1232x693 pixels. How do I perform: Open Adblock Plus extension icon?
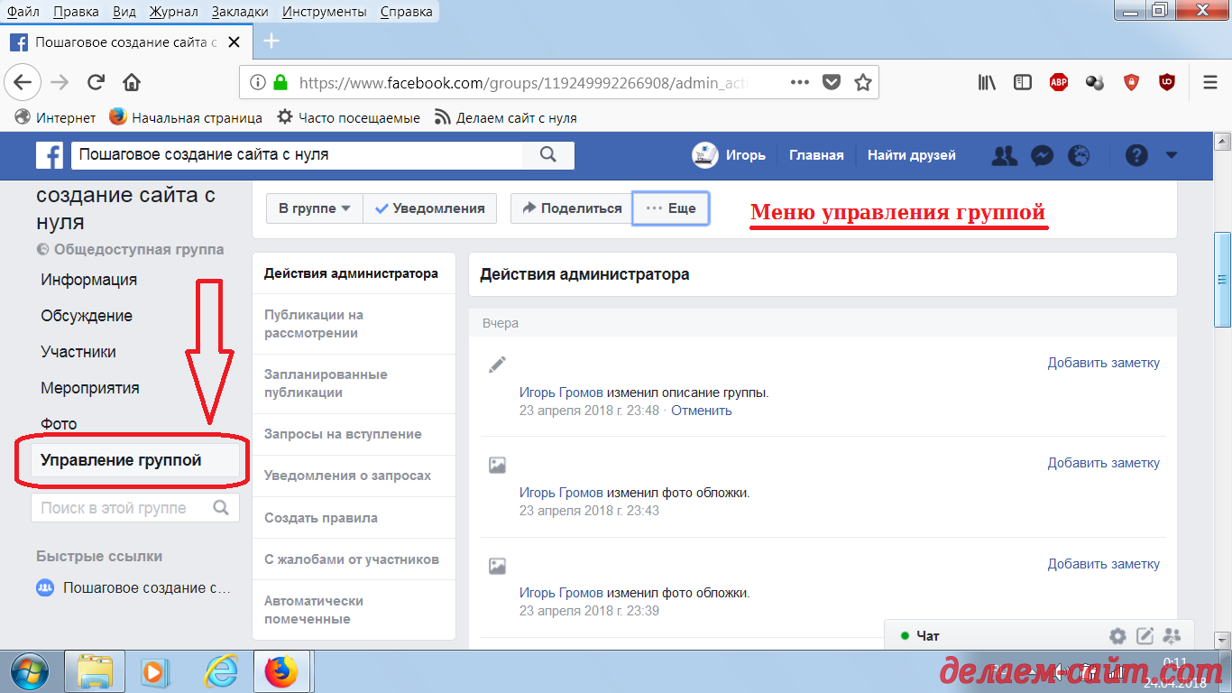[1058, 82]
